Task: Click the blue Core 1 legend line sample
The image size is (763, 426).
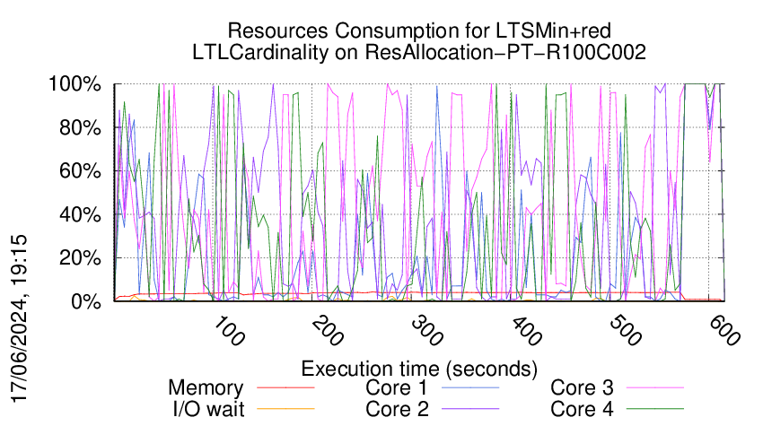Action: pos(470,387)
